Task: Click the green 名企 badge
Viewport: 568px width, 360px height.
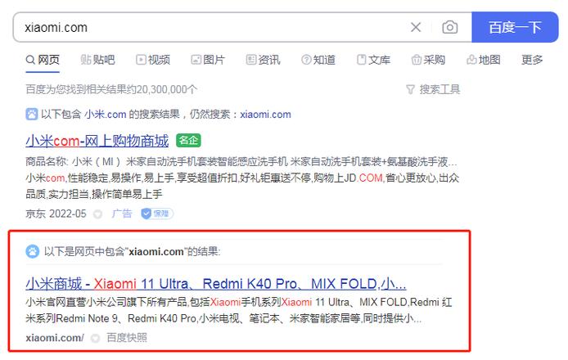Action: (188, 141)
